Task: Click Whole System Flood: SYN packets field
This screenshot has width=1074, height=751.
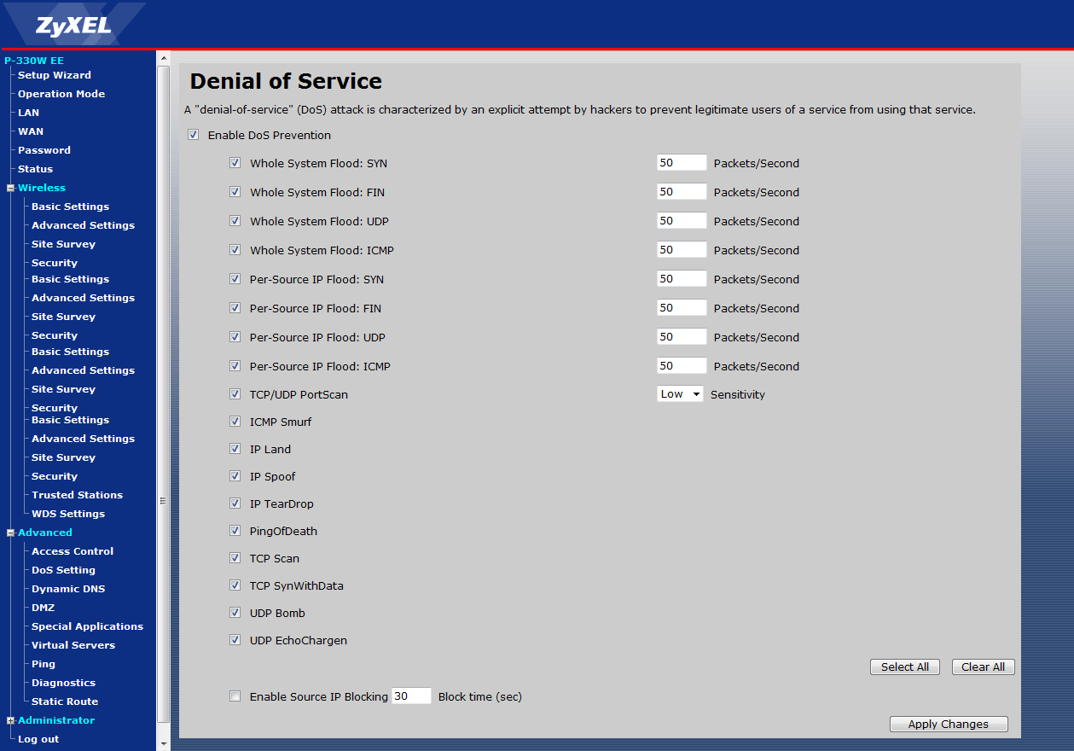Action: tap(682, 163)
